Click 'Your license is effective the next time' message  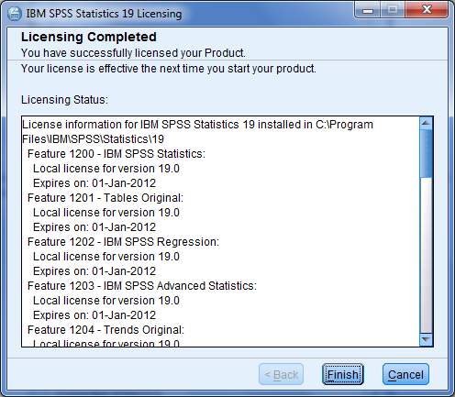[x=169, y=69]
